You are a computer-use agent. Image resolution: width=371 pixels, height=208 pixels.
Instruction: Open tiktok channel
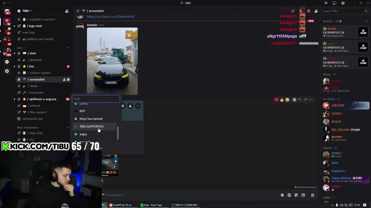click(x=43, y=86)
